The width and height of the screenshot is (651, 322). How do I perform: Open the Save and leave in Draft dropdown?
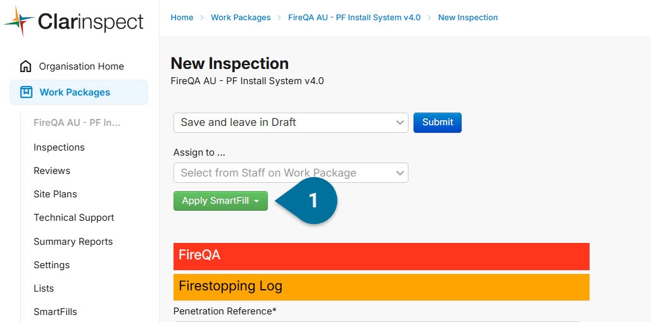[291, 122]
